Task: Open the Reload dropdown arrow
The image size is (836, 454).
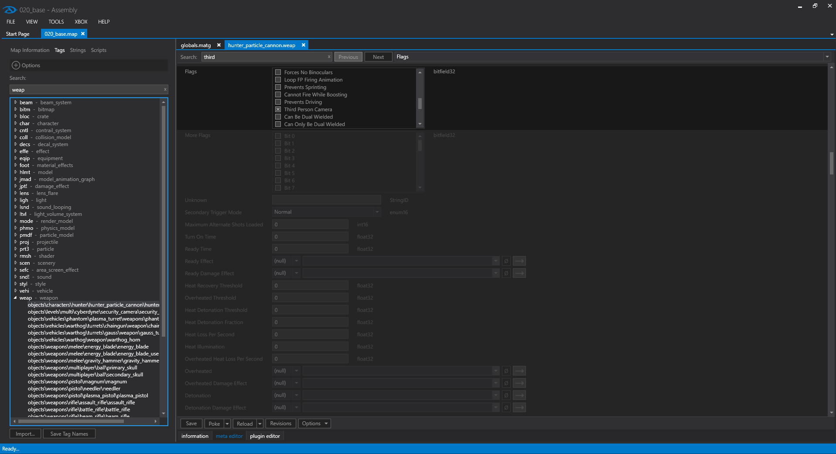Action: (260, 423)
